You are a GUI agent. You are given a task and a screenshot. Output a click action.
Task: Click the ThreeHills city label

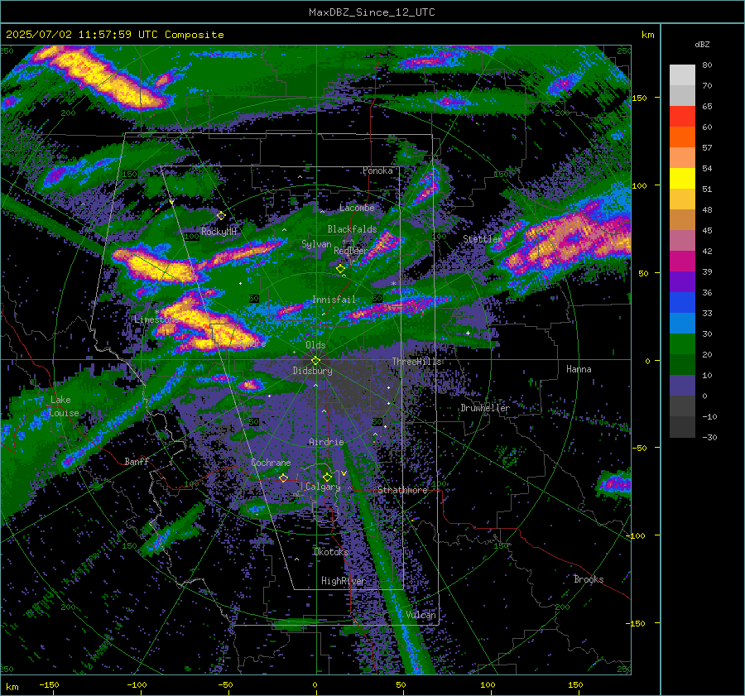[416, 362]
